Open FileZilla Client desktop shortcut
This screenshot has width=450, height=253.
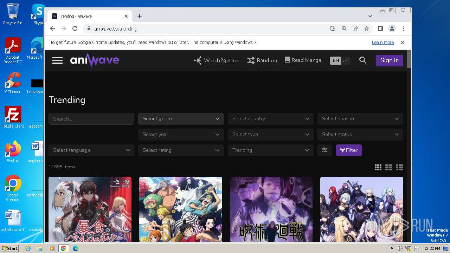13,117
